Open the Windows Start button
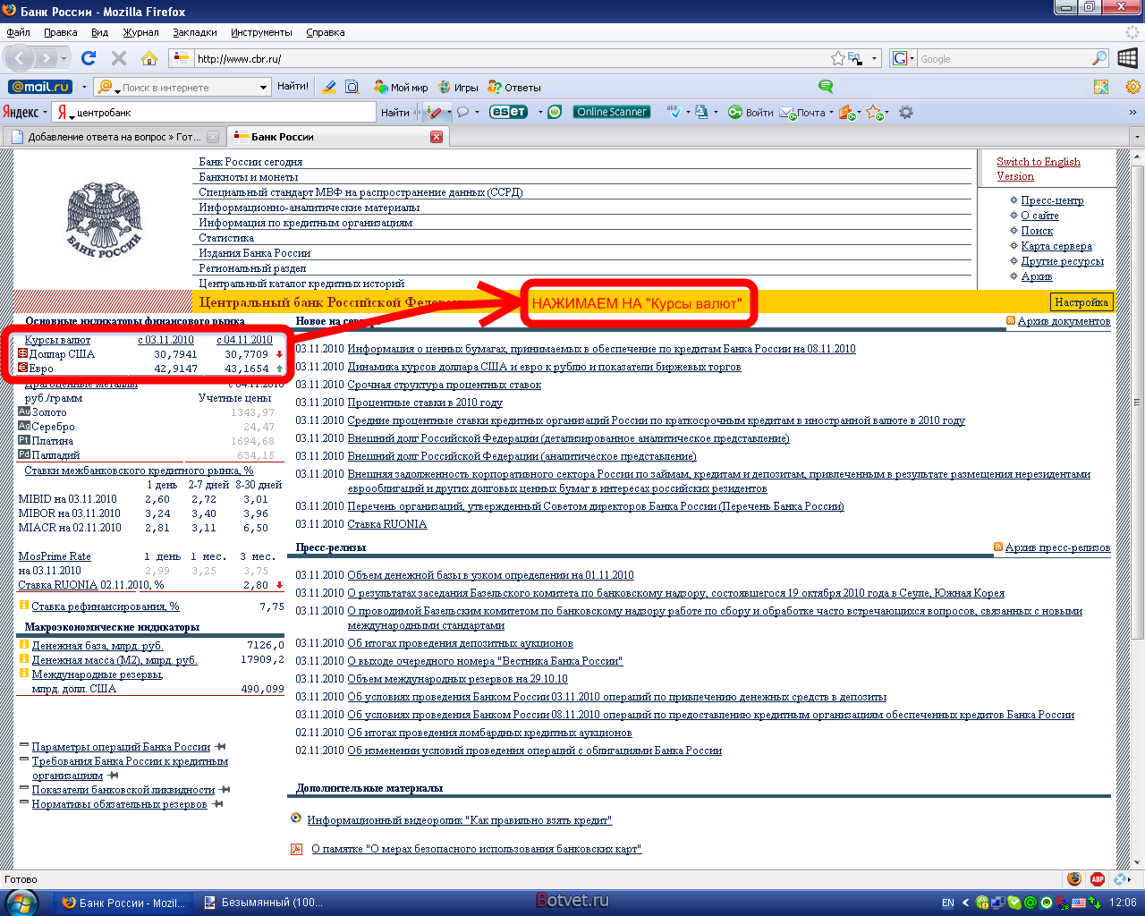Viewport: 1145px width, 916px height. click(x=21, y=903)
